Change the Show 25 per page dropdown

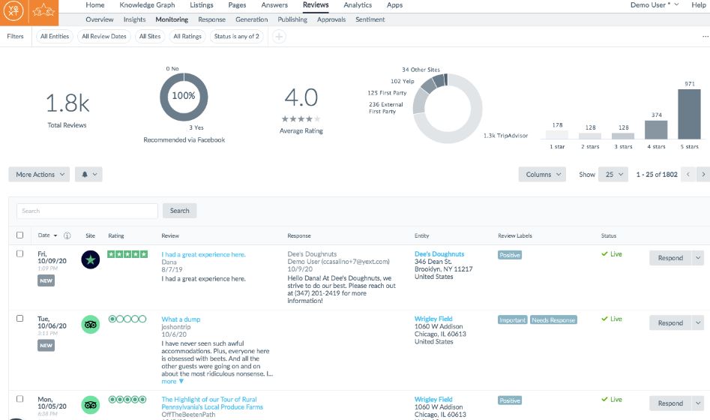click(x=613, y=175)
